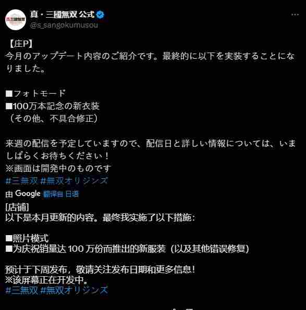Open #三無双 hashtag in translated section

point(22,290)
